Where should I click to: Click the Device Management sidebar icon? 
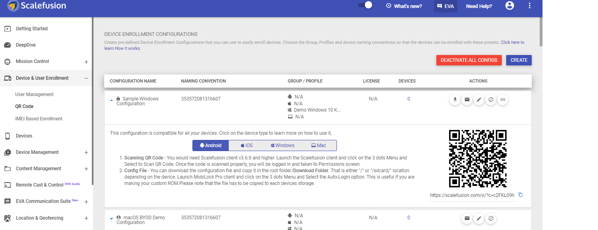pos(7,152)
